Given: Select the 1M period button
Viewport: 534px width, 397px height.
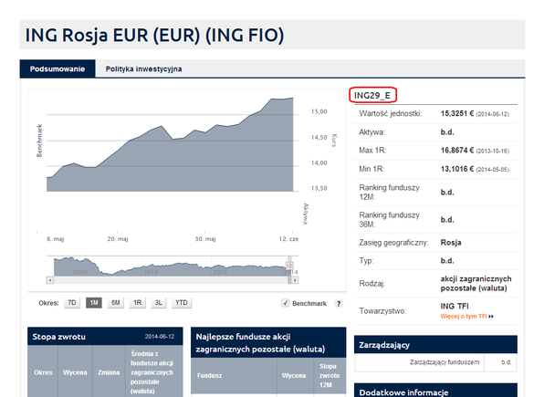Looking at the screenshot, I should (94, 303).
